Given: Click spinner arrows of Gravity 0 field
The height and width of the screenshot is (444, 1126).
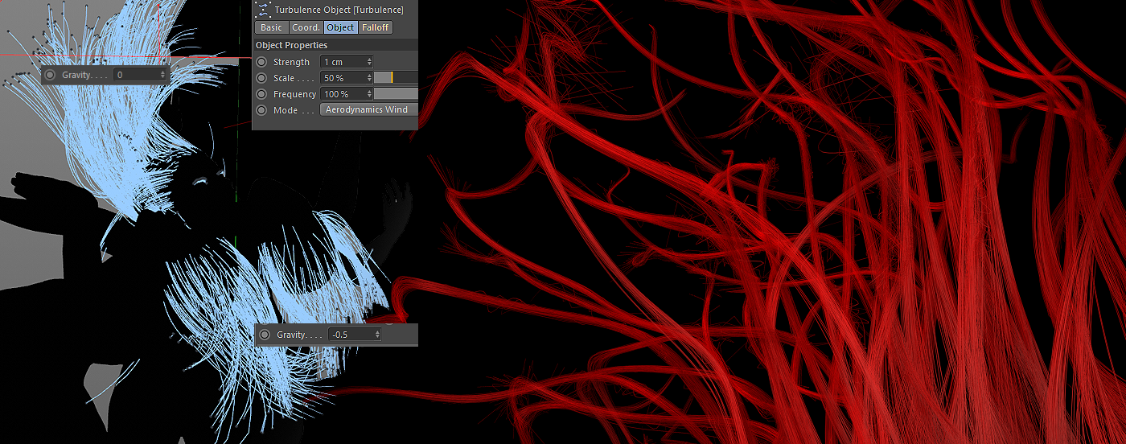Looking at the screenshot, I should (x=162, y=75).
